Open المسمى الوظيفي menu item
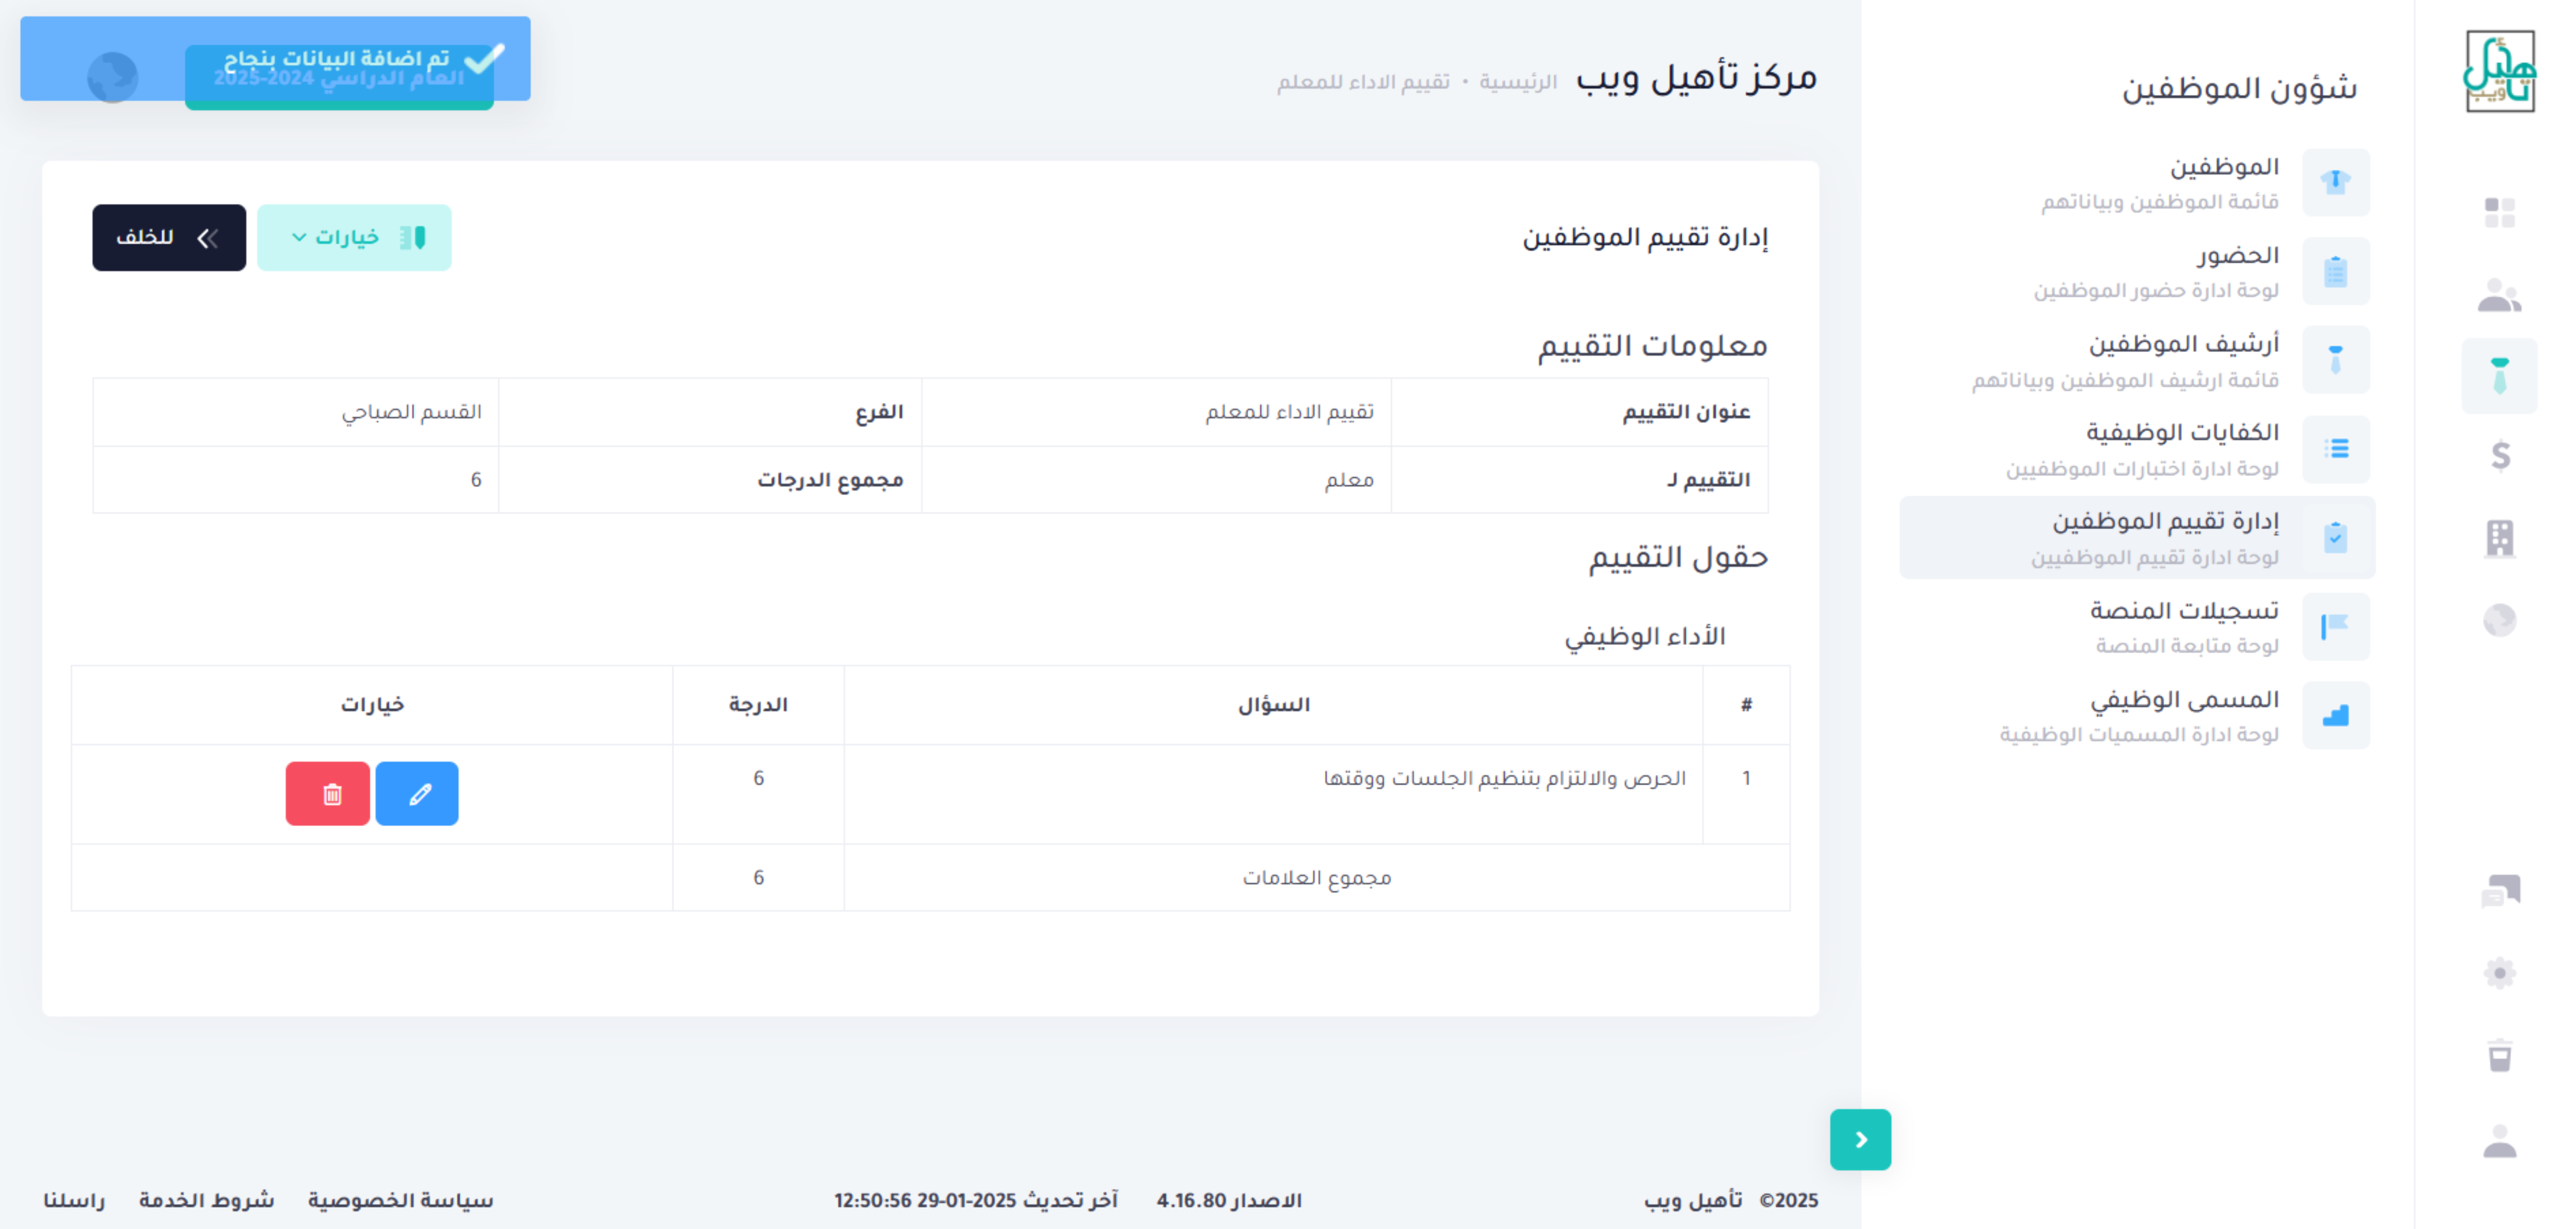 click(x=2137, y=715)
